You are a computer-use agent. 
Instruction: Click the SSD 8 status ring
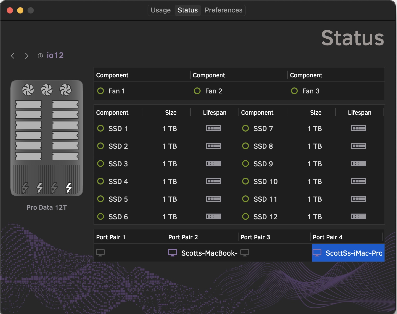click(x=246, y=146)
